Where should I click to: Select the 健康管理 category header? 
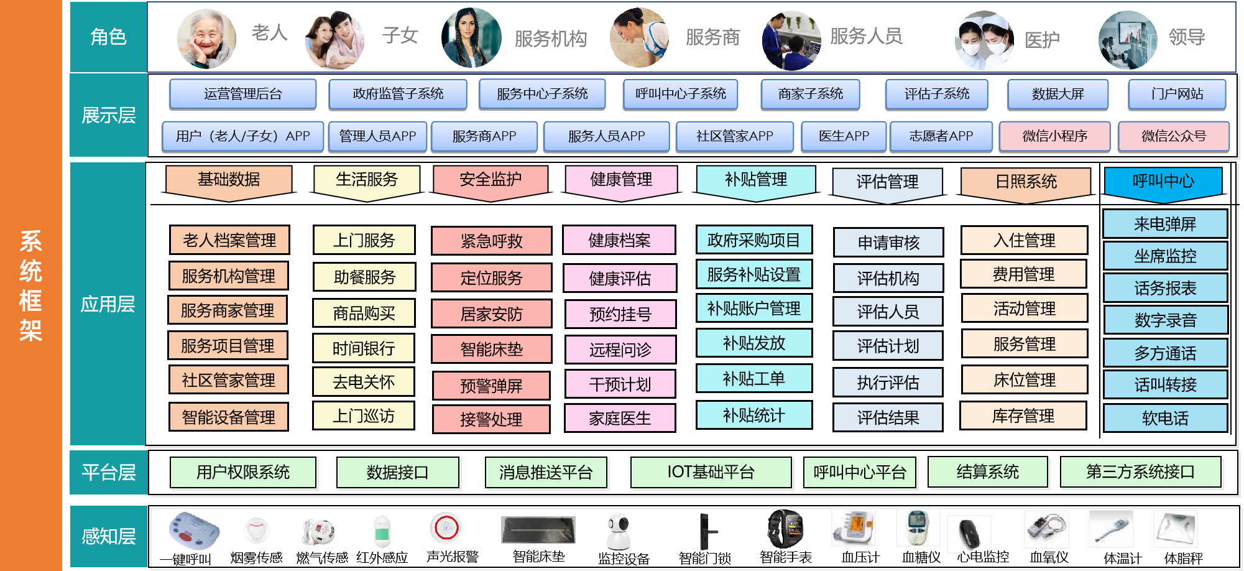(621, 180)
